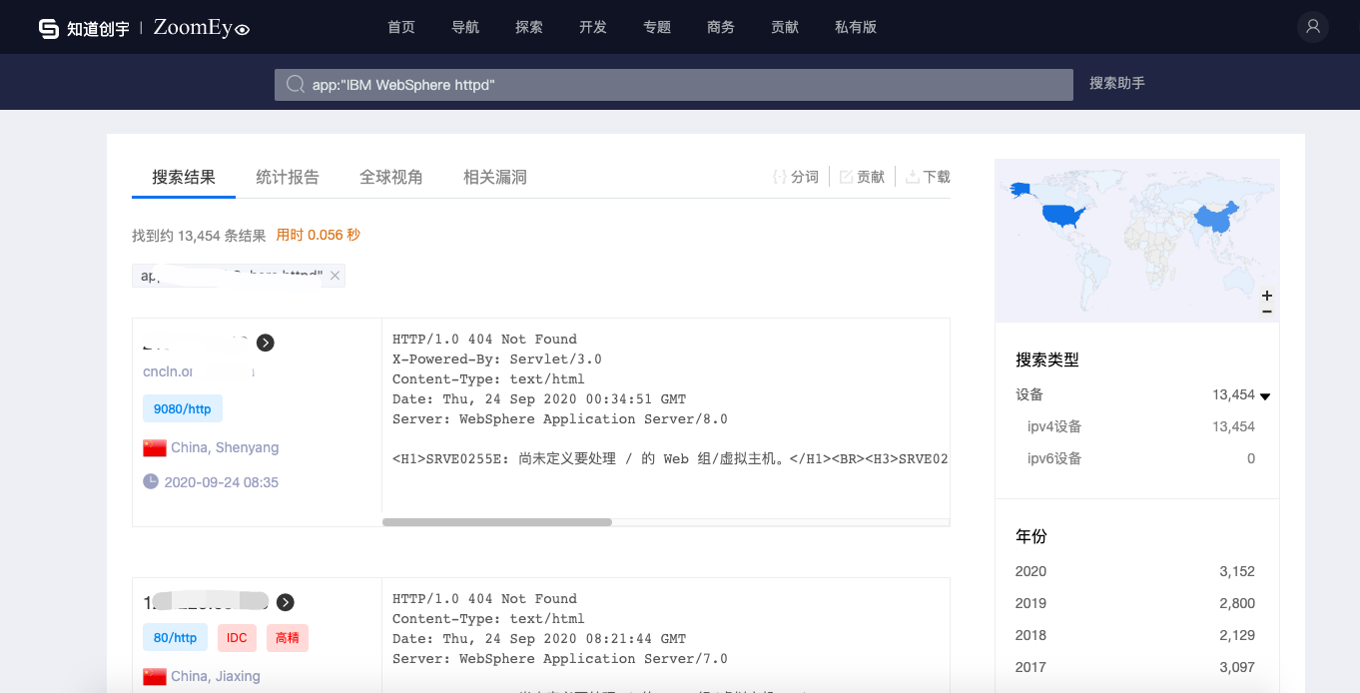Open the top 贡献 nav menu item

(785, 27)
